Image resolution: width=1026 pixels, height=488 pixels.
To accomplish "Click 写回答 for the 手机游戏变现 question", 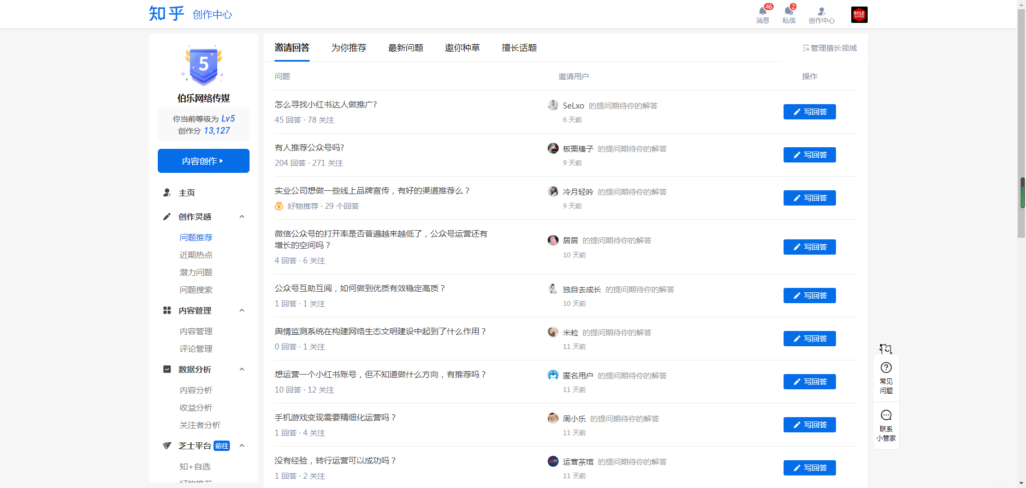I will tap(810, 425).
